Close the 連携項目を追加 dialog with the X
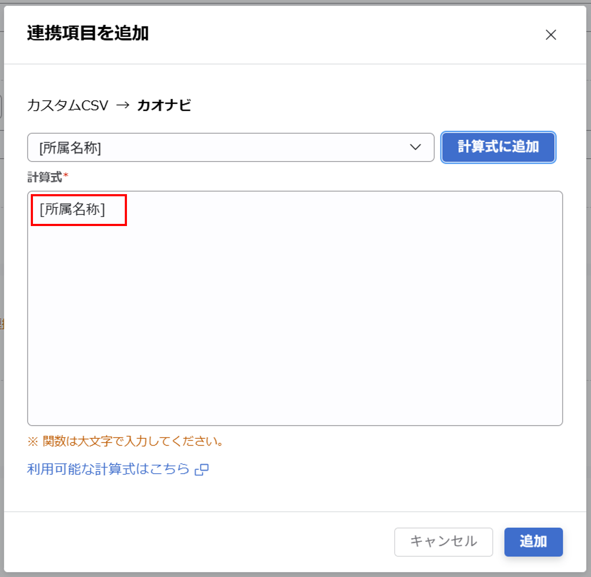591x577 pixels. tap(552, 35)
